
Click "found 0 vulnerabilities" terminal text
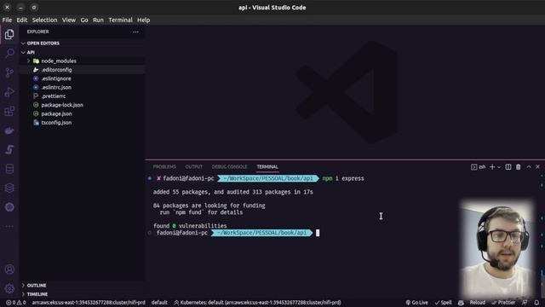tap(190, 226)
